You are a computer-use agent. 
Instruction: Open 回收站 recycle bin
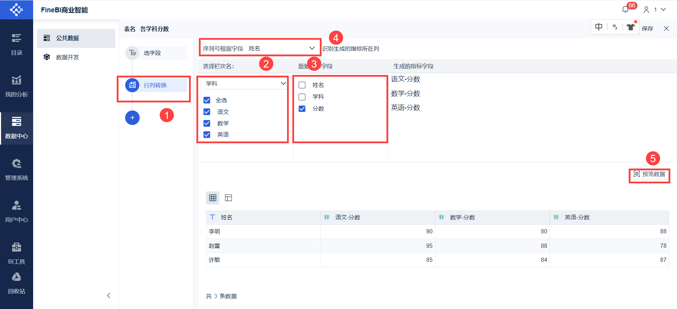click(x=17, y=283)
